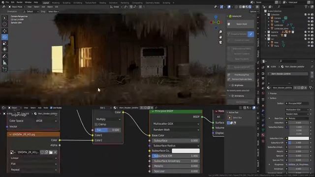Screen dimensions: 315x177
Task: Select the Select Box tool in viewport toolbar
Action: tap(4, 18)
